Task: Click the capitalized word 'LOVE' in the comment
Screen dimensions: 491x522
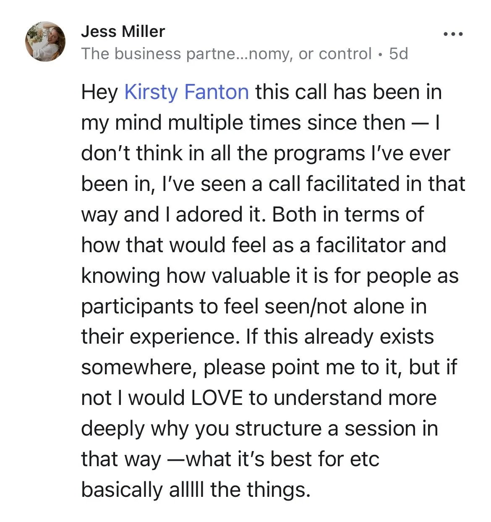Action: (217, 398)
